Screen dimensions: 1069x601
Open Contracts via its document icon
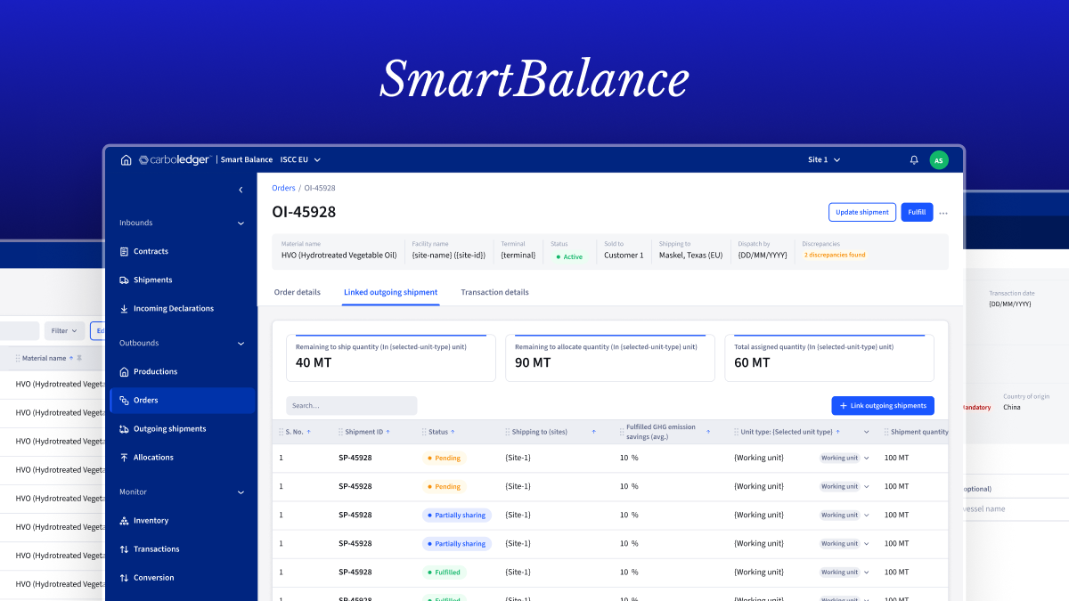tap(124, 251)
